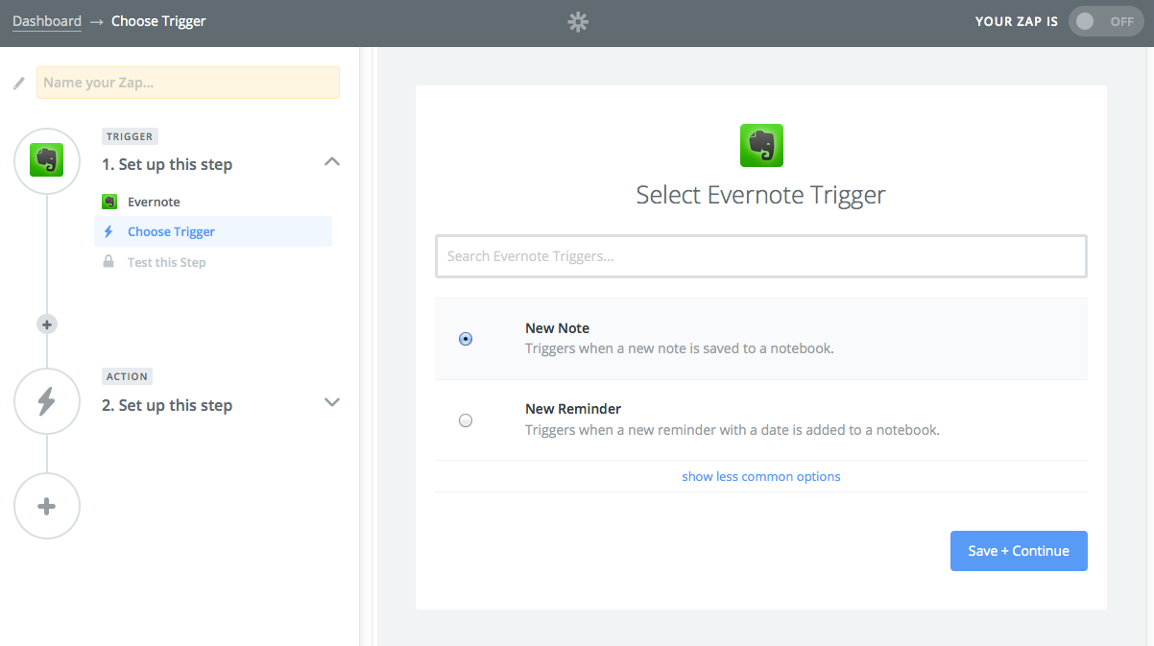Click the Save + Continue button
The height and width of the screenshot is (646, 1154).
(1019, 551)
